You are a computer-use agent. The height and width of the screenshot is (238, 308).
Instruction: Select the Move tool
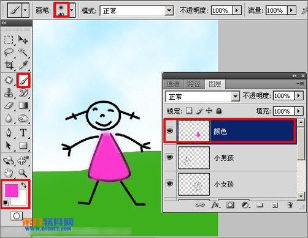tap(23, 40)
